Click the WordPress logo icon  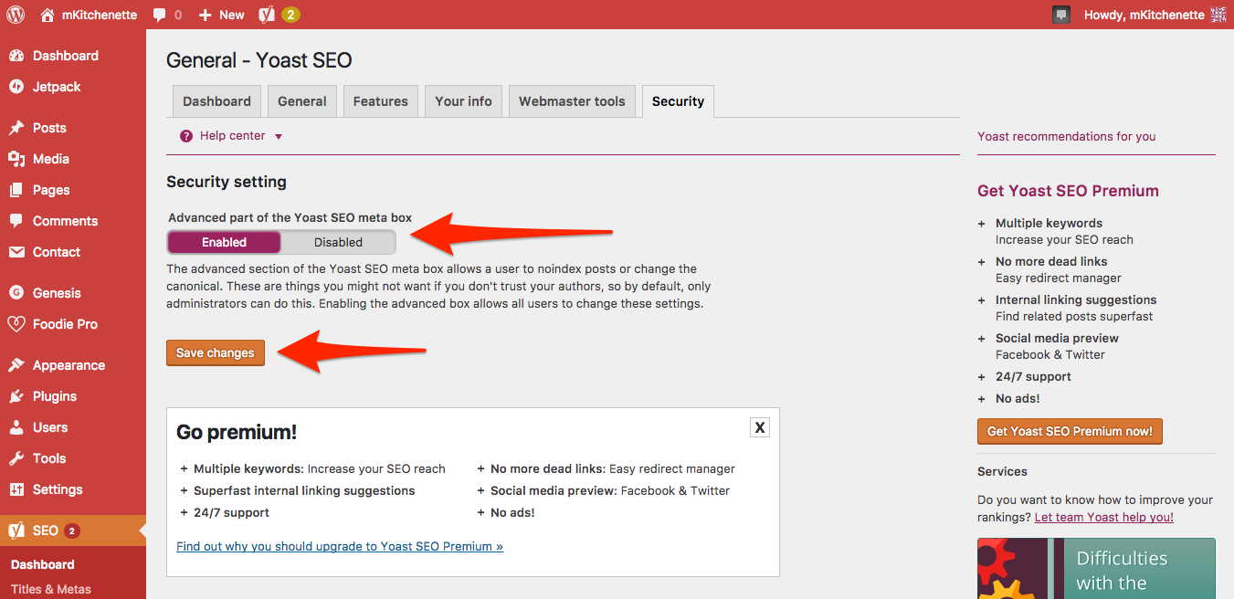click(x=16, y=15)
